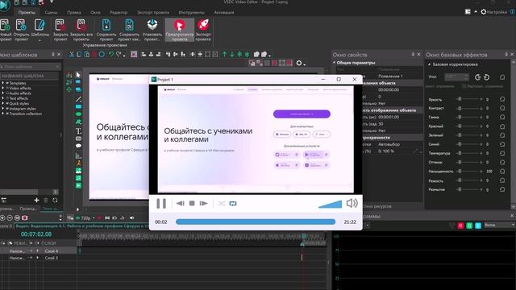Mute the preview player speaker

point(352,203)
